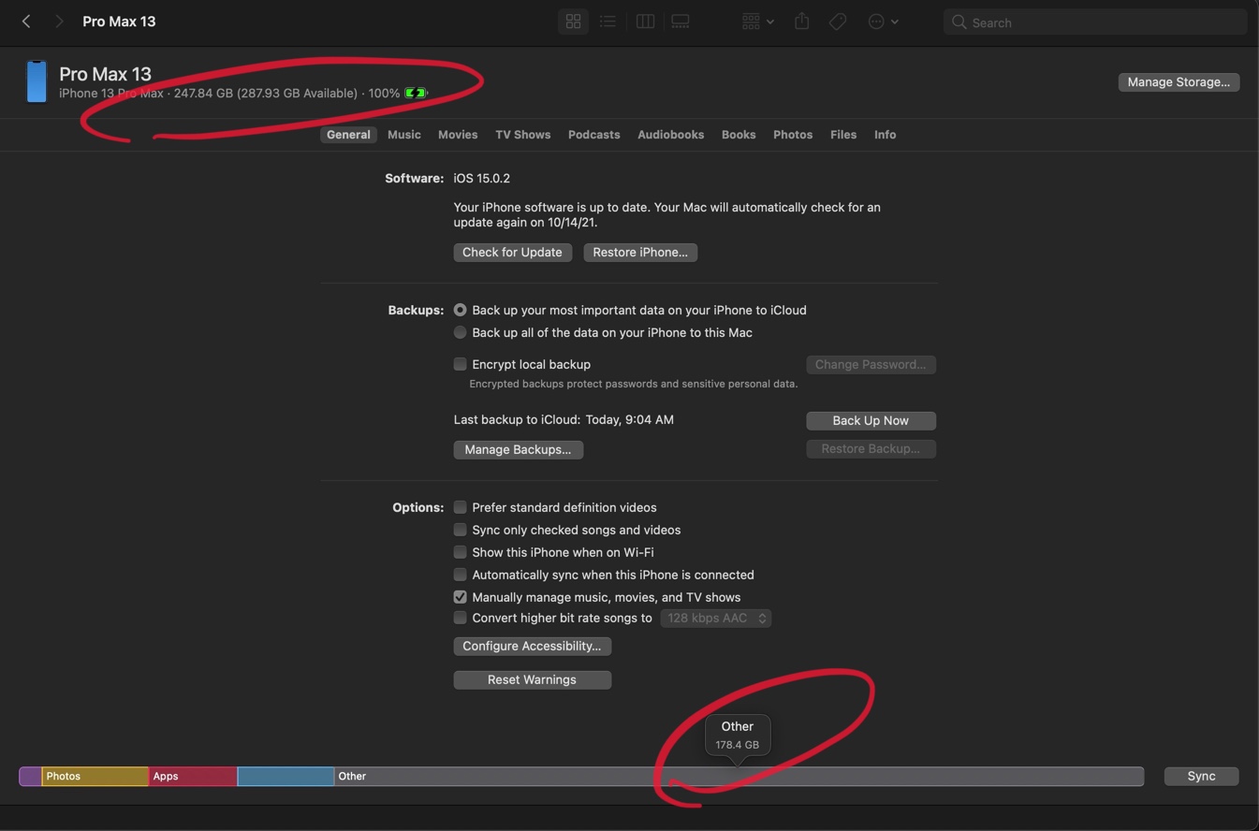
Task: Check Sync only checked songs and videos
Action: tap(460, 530)
